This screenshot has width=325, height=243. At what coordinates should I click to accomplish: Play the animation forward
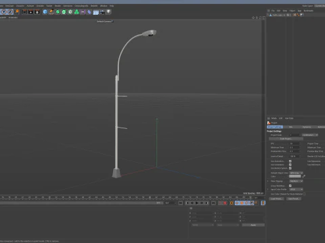coord(197,203)
